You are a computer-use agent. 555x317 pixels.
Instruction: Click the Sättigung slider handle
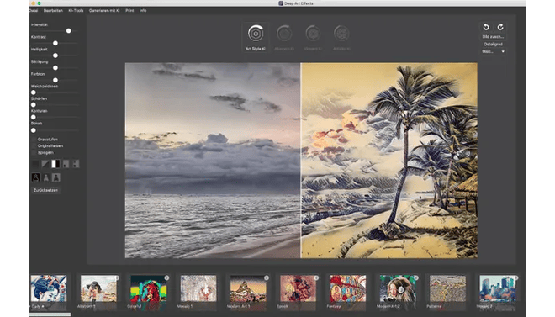55,68
